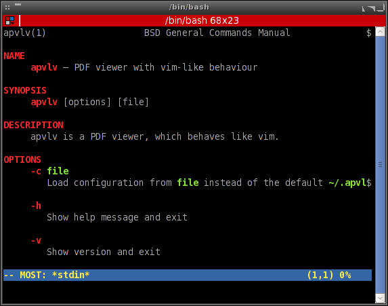Click the '/bin/bash' window title text
Viewport: 388px width, 306px height.
tap(190, 7)
